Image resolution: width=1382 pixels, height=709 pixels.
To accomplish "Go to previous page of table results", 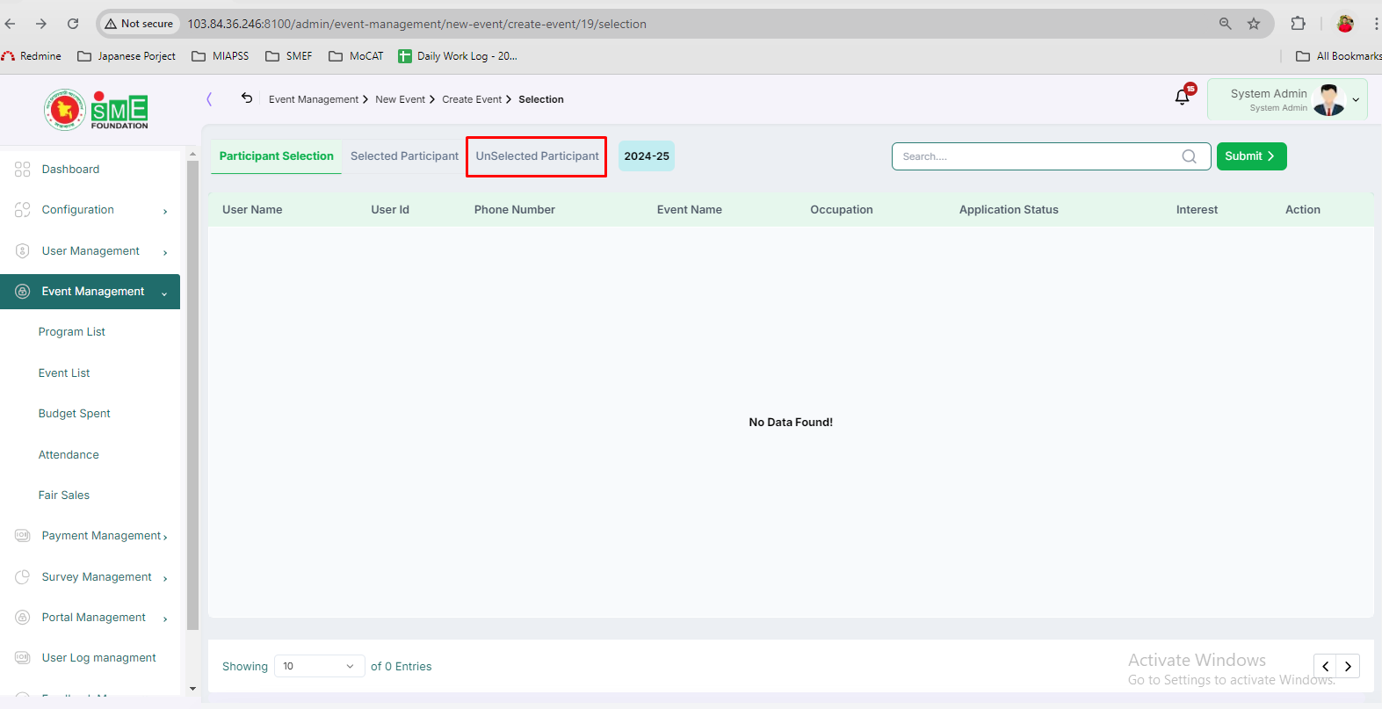I will pyautogui.click(x=1325, y=666).
